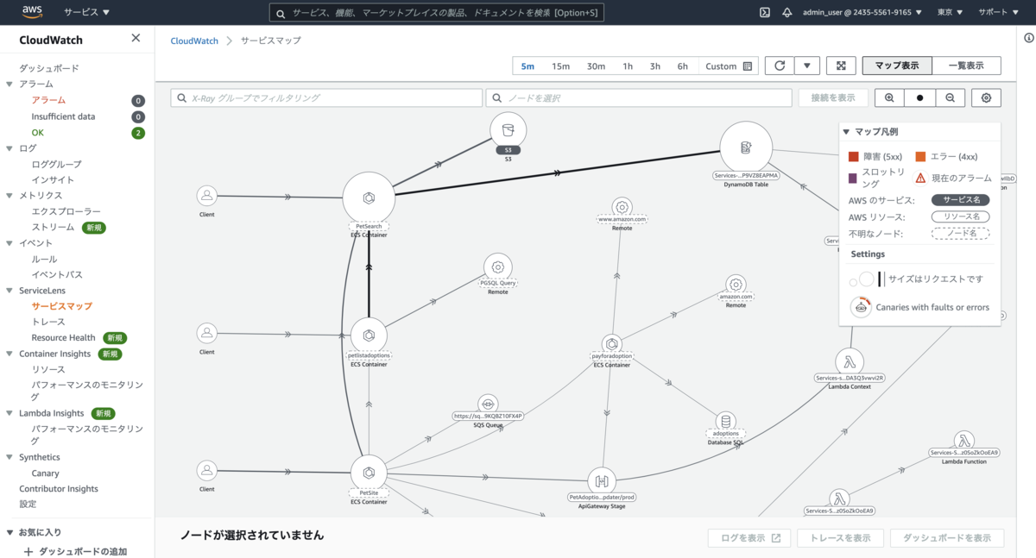Select the Client node linked to PetSearch
The width and height of the screenshot is (1036, 558).
[x=206, y=195]
